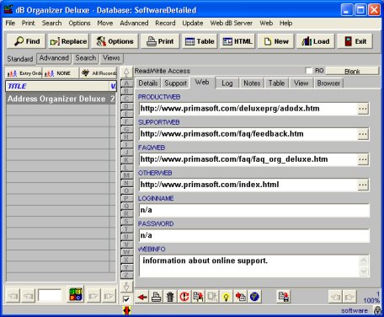The height and width of the screenshot is (317, 384).
Task: Click the PRODUCTWEB URL field
Action: coord(248,109)
